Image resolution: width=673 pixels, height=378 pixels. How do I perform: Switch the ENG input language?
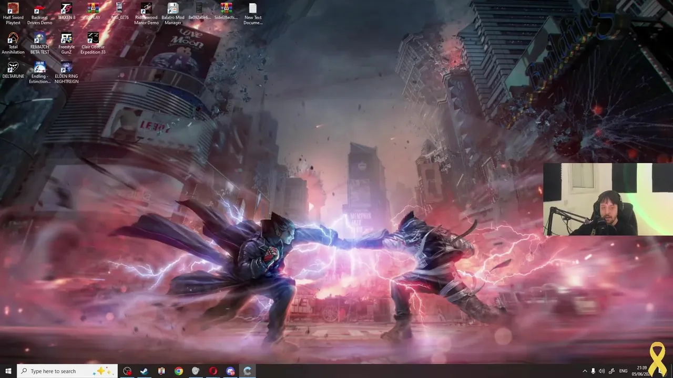tap(624, 371)
